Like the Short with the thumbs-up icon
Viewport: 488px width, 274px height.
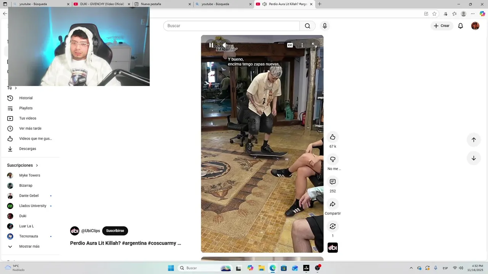[332, 137]
